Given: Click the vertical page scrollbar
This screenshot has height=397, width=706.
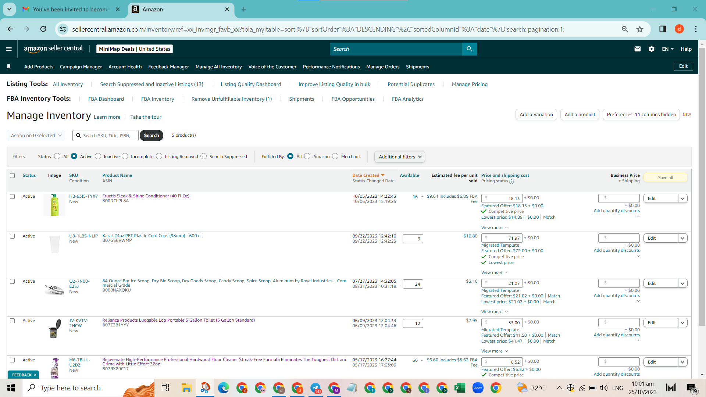Looking at the screenshot, I should coord(702,187).
